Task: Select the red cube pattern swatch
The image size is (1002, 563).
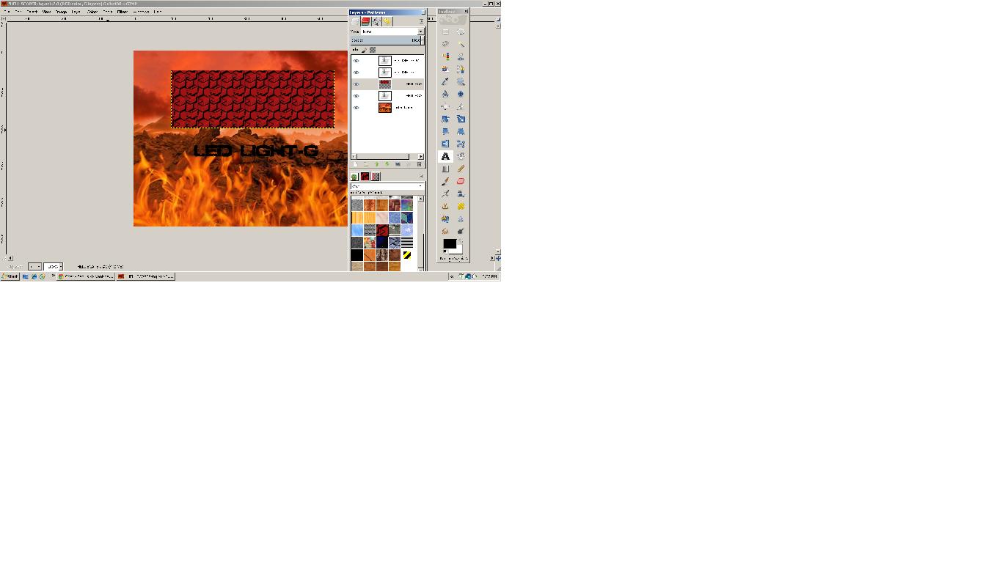Action: click(x=382, y=230)
